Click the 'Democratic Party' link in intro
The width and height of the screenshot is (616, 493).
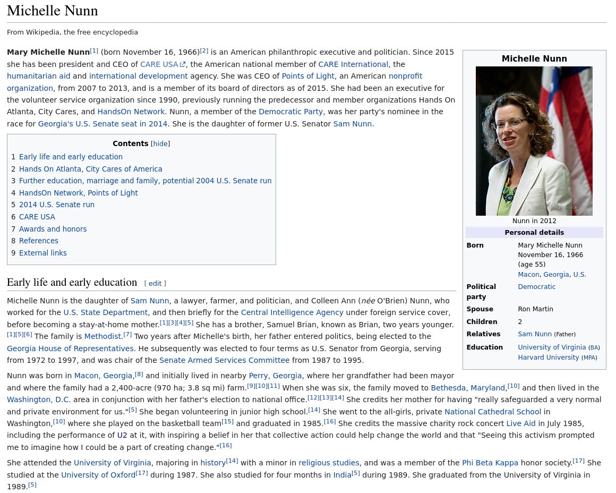click(290, 112)
